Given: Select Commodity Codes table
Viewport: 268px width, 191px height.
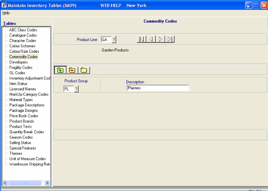Looking at the screenshot, I should point(23,57).
